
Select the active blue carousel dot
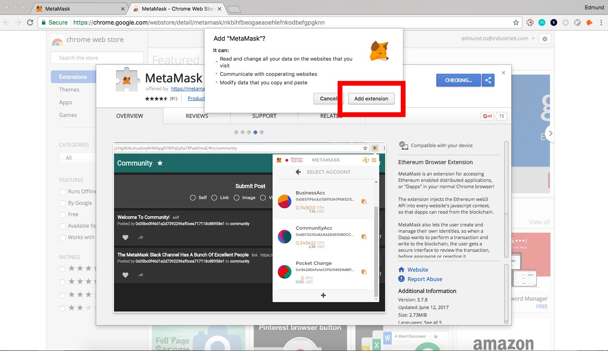pos(255,132)
